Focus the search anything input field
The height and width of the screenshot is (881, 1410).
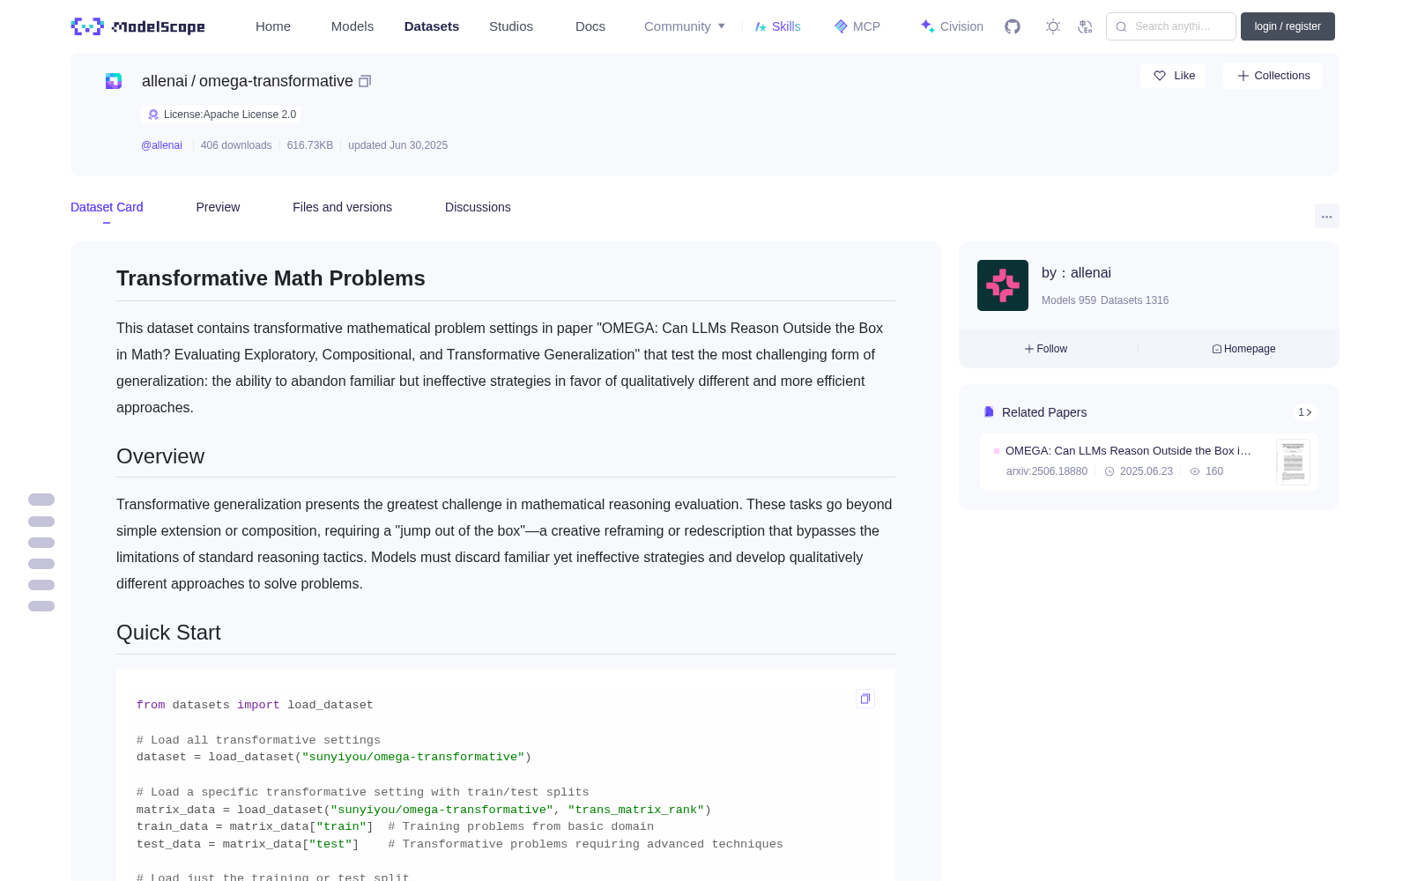pos(1171,26)
